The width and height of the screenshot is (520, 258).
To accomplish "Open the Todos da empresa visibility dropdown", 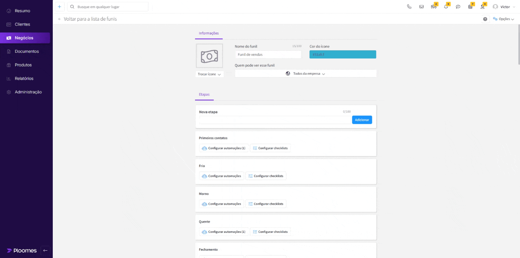I will pyautogui.click(x=305, y=74).
